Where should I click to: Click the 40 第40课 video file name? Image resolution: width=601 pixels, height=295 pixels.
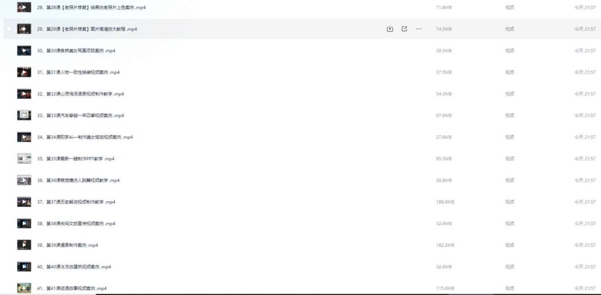(74, 267)
